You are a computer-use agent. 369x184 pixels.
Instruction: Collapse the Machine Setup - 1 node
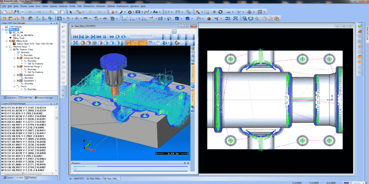(6, 46)
